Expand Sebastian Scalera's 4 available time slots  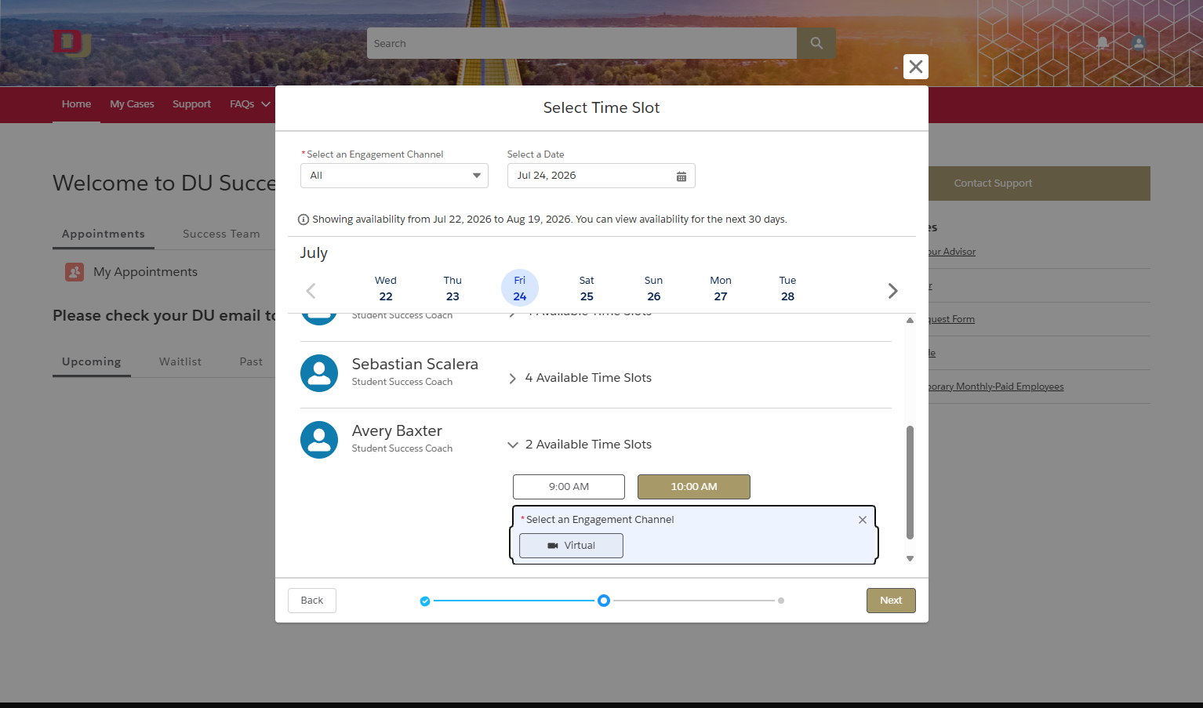(580, 378)
